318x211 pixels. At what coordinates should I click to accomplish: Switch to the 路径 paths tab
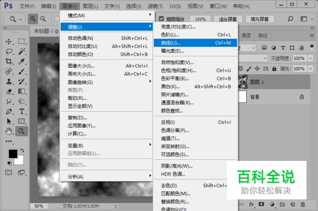pyautogui.click(x=263, y=35)
